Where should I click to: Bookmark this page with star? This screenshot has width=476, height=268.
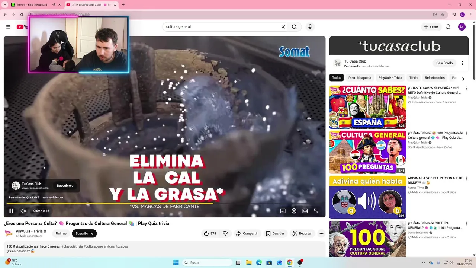[443, 15]
